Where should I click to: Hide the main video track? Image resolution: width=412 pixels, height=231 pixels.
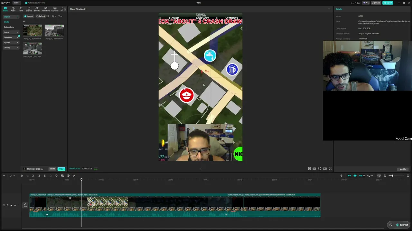coord(11,205)
